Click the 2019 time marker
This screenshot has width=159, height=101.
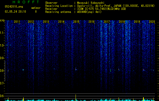[137, 22]
